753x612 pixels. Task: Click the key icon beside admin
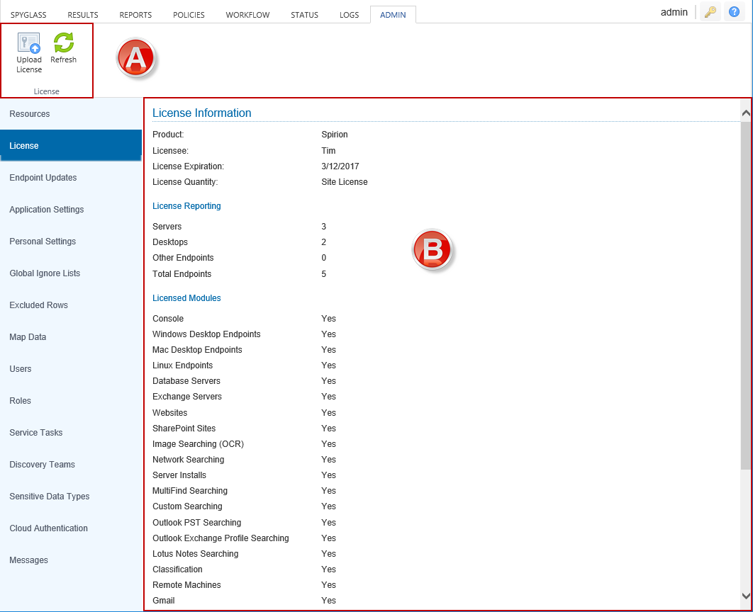[x=710, y=13]
